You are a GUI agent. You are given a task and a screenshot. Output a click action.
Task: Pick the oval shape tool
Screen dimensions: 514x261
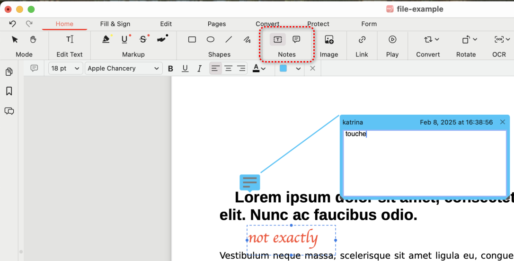(211, 40)
